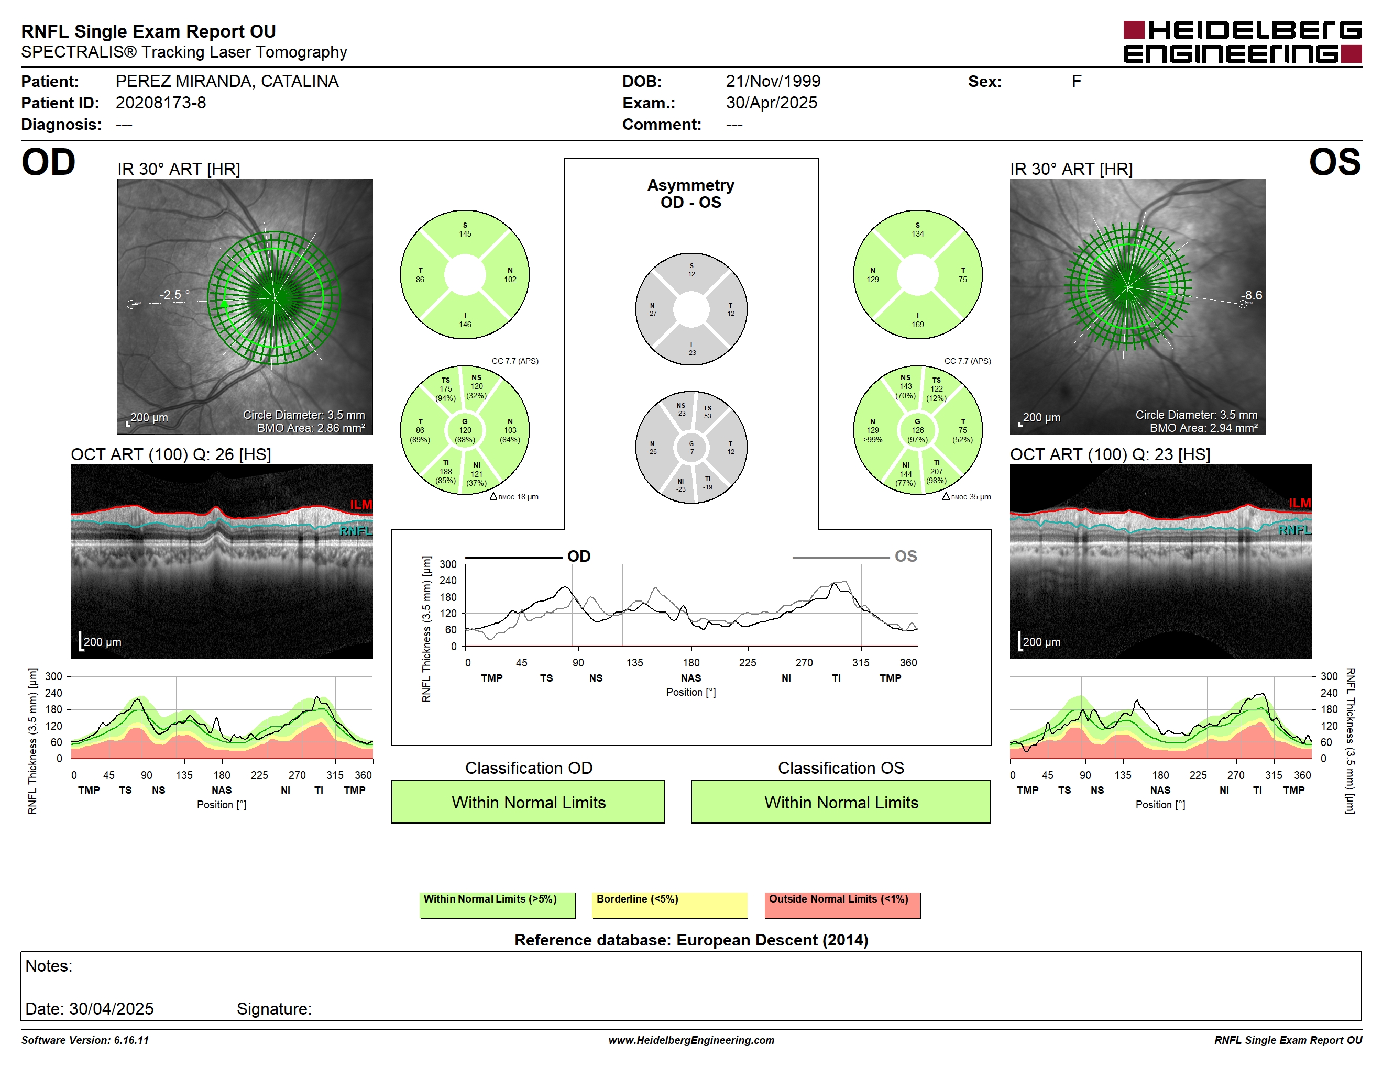This screenshot has height=1068, width=1383.
Task: Click the OD RNFL thickness profile graph
Action: 222,717
